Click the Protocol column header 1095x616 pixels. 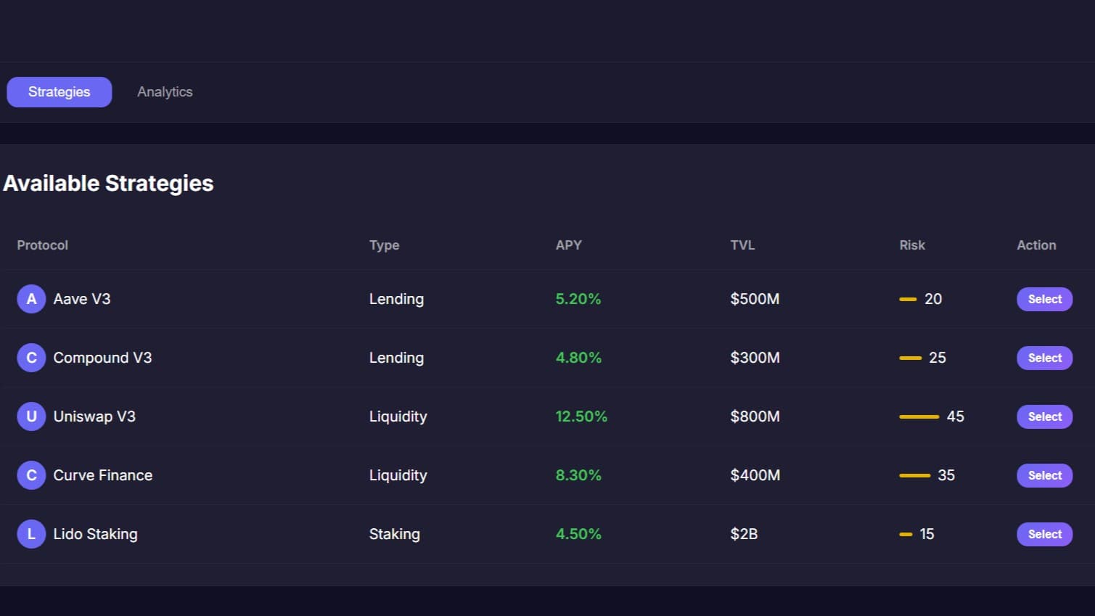click(43, 245)
